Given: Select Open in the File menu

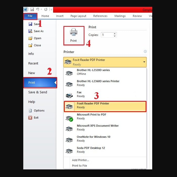Looking at the screenshot, I should point(35,38).
